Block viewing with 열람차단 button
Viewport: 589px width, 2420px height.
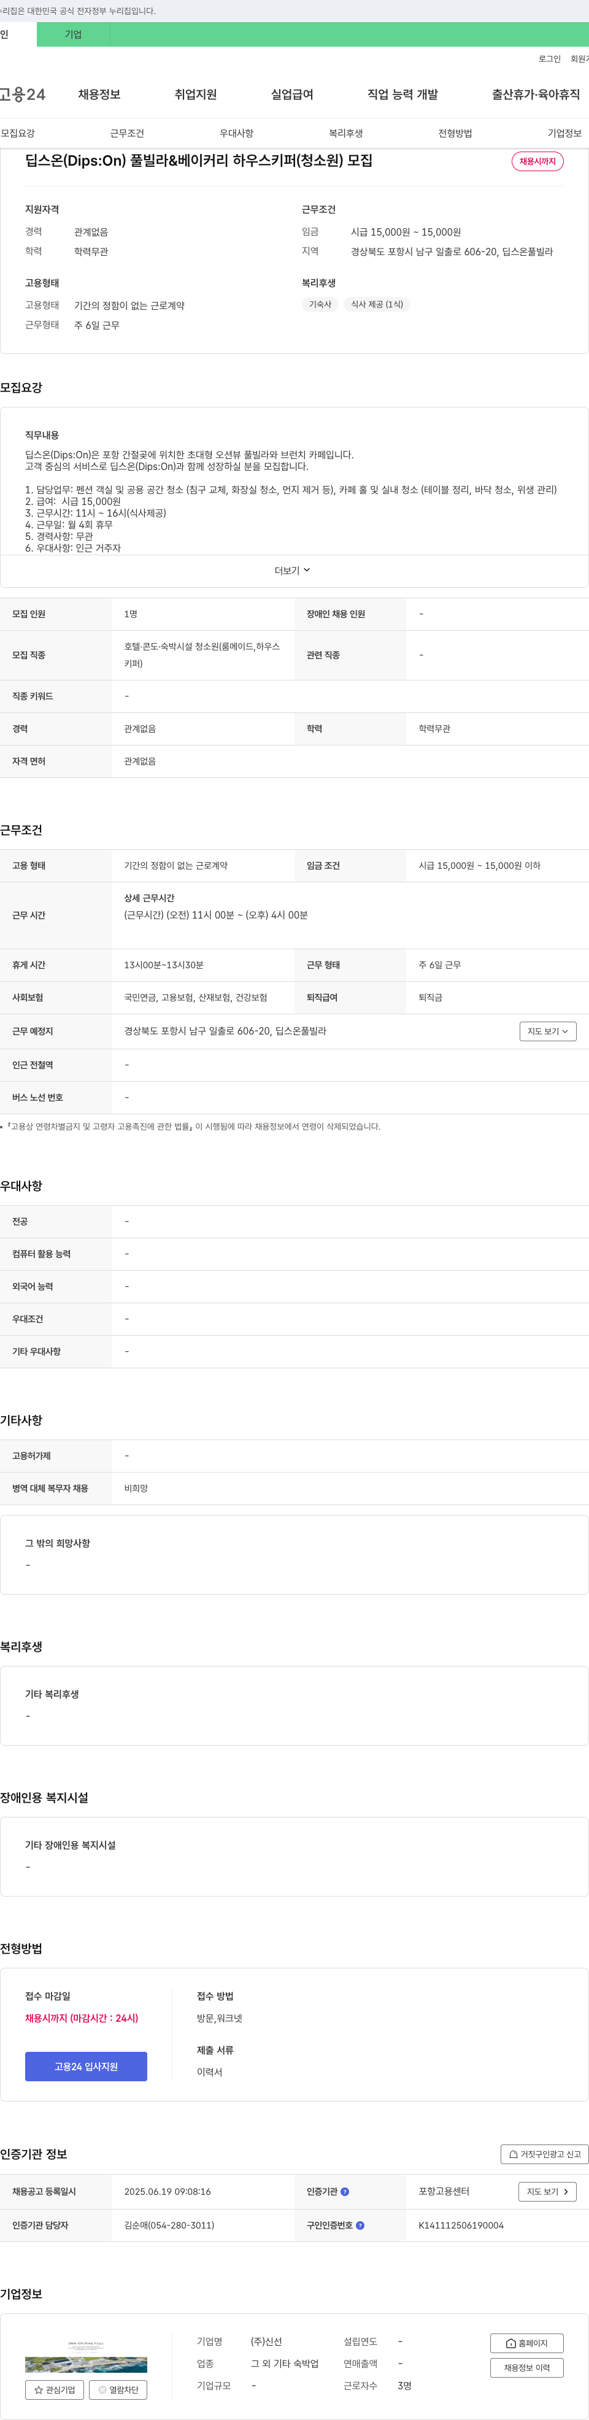[117, 2389]
